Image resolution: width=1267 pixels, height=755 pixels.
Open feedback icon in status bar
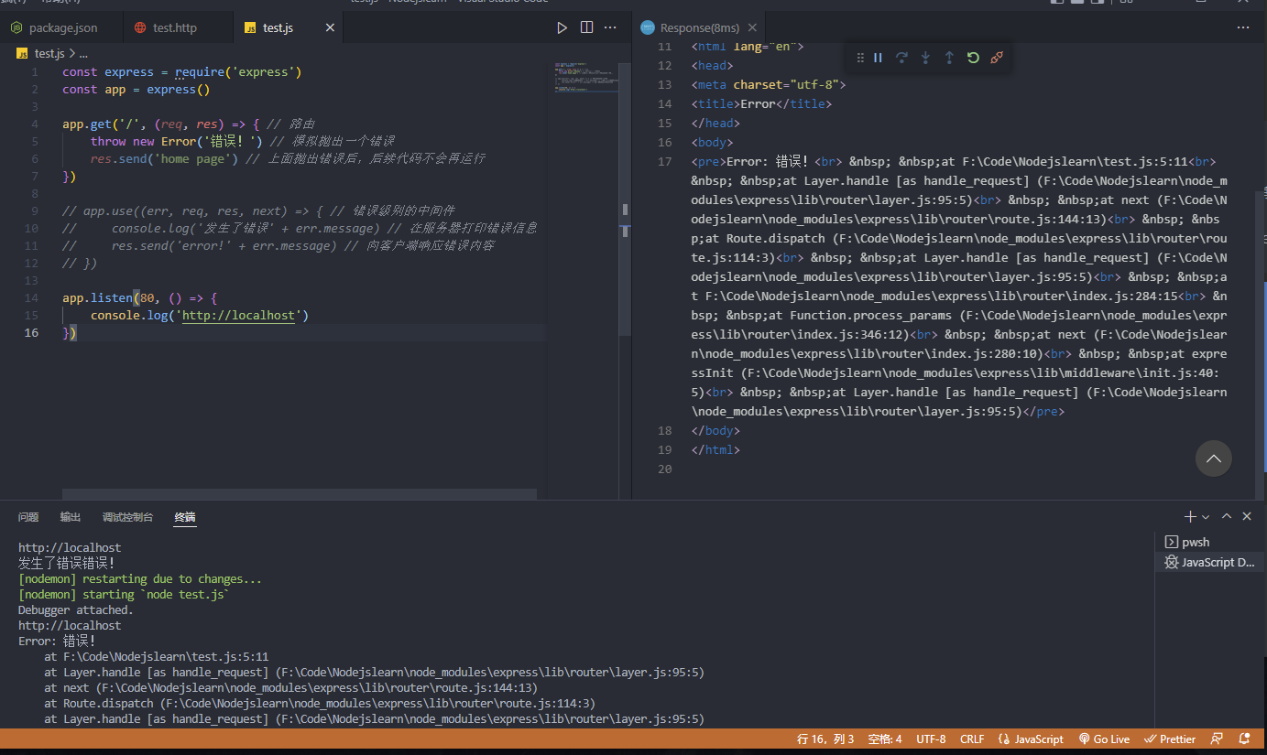(1217, 739)
